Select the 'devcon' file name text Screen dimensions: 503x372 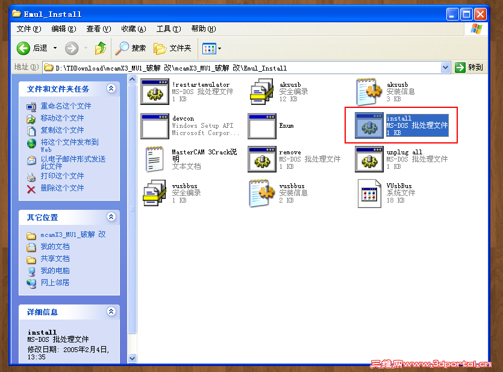point(183,118)
